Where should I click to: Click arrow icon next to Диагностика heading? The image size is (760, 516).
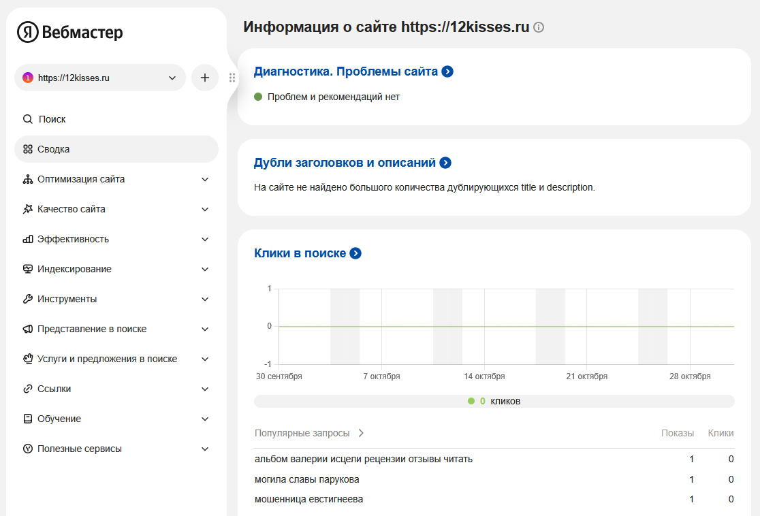point(447,71)
